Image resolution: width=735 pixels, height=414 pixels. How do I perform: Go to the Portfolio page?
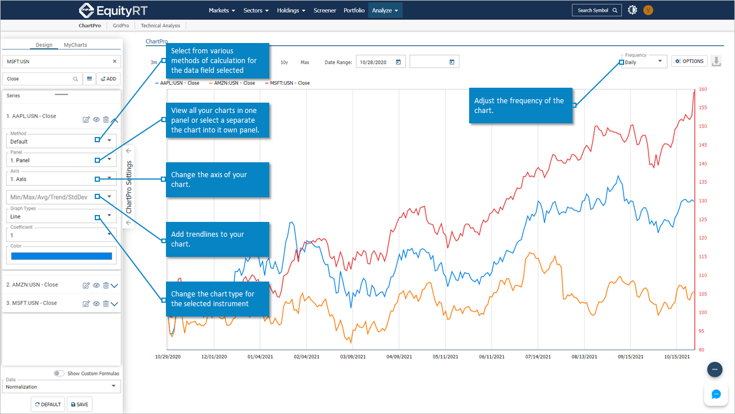click(354, 10)
